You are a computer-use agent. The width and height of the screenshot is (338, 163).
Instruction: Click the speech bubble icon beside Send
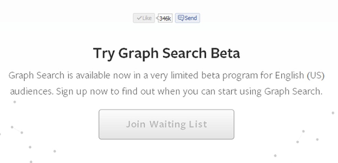coord(181,18)
